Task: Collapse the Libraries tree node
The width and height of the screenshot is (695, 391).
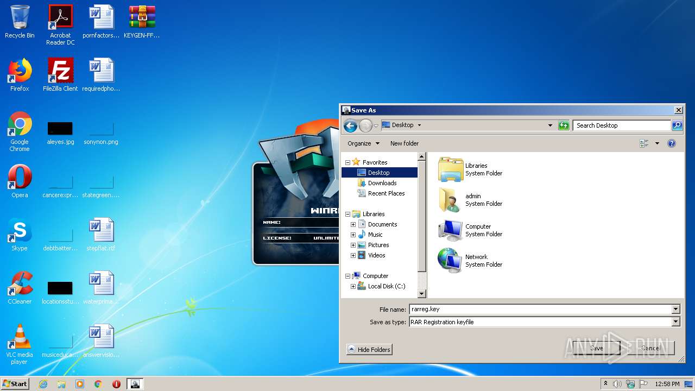Action: click(347, 214)
